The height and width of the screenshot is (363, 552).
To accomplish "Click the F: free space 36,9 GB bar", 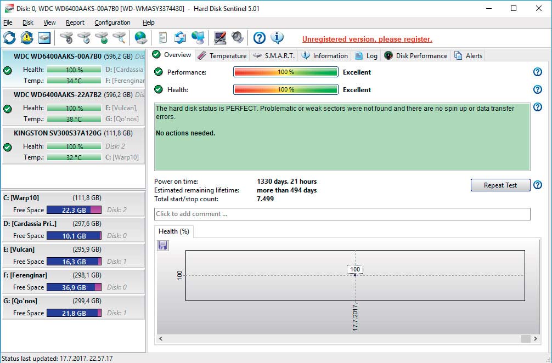I will [x=74, y=287].
